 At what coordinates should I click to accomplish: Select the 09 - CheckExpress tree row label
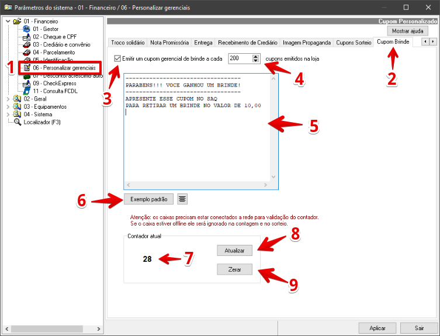click(54, 84)
